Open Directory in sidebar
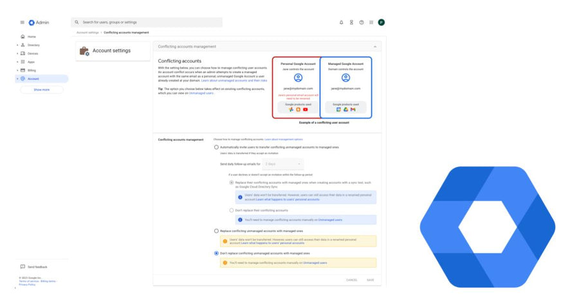This screenshot has width=579, height=304. click(x=33, y=45)
